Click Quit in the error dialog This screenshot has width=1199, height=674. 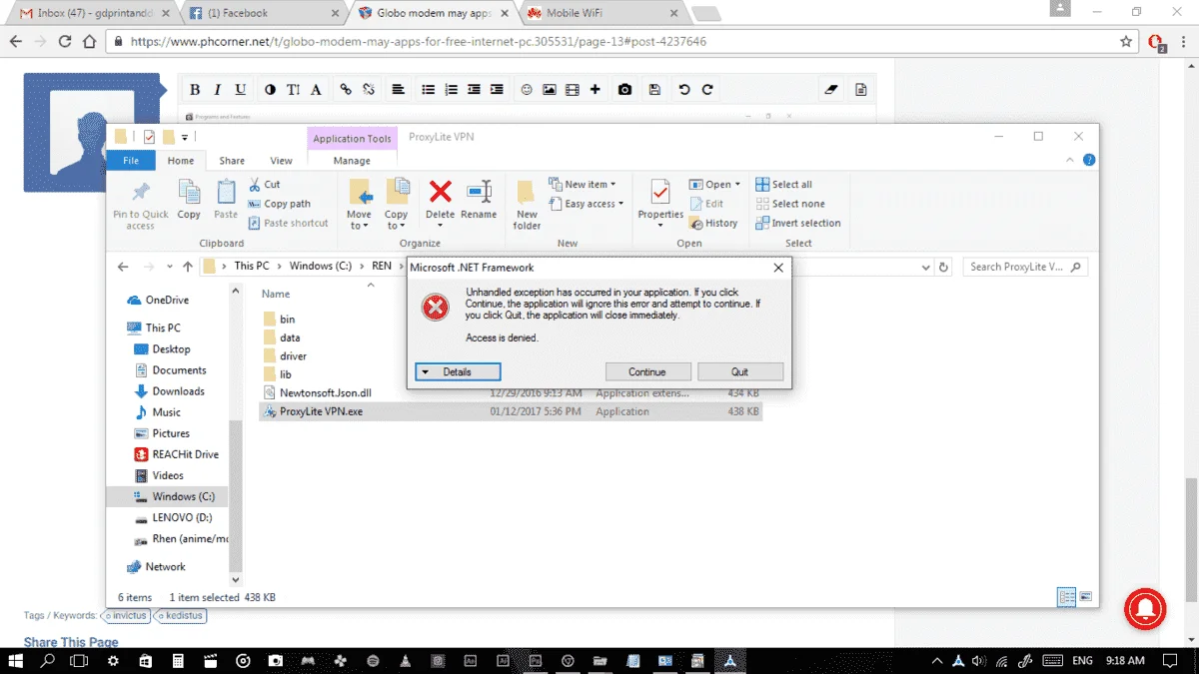[x=739, y=371]
